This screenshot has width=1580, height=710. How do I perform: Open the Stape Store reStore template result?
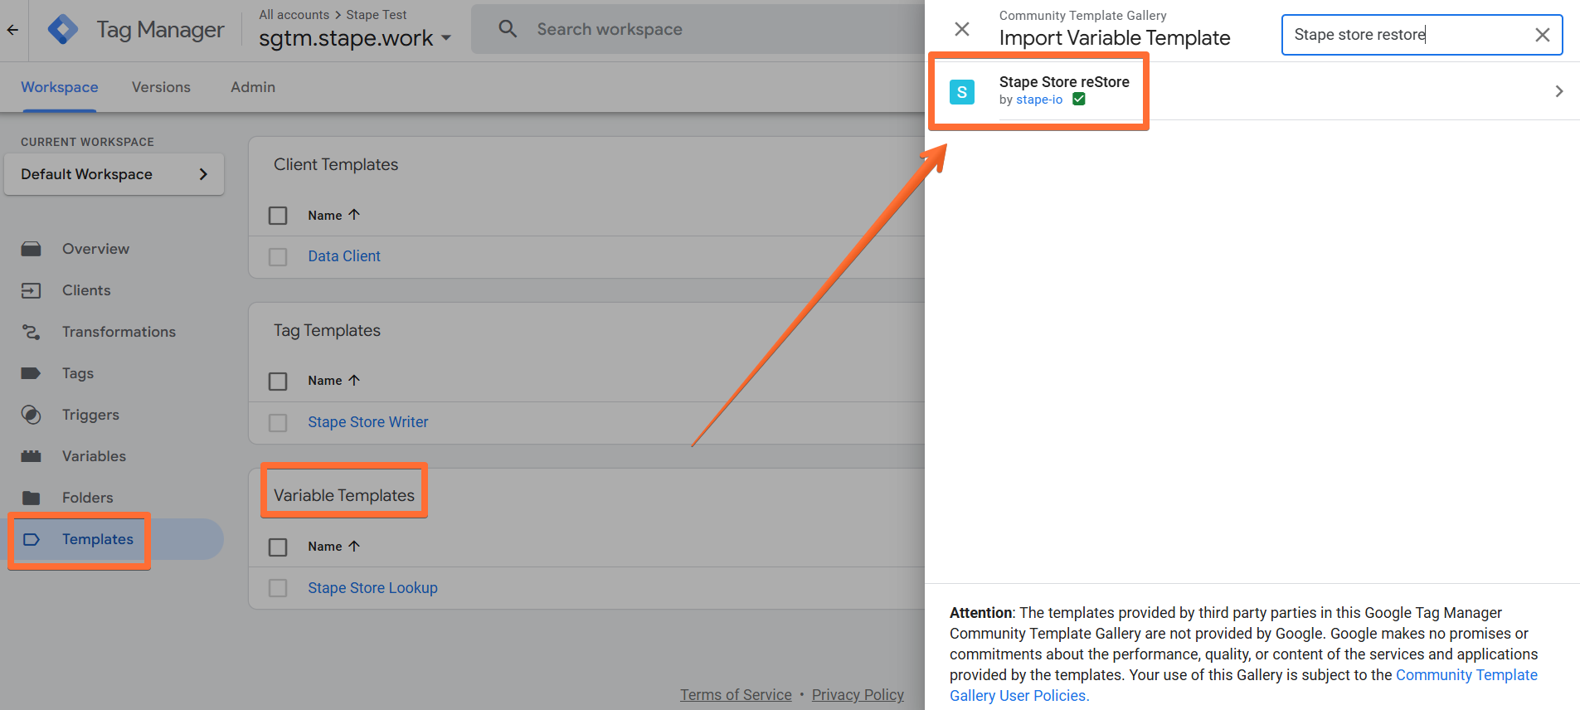[x=1252, y=91]
